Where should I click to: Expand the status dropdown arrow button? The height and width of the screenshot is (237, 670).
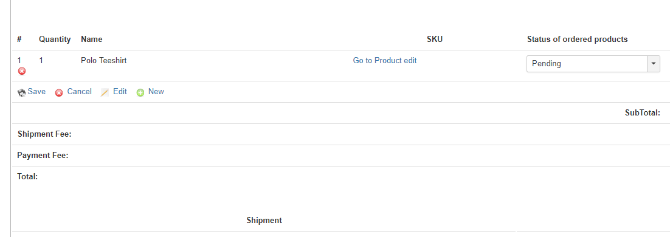654,64
